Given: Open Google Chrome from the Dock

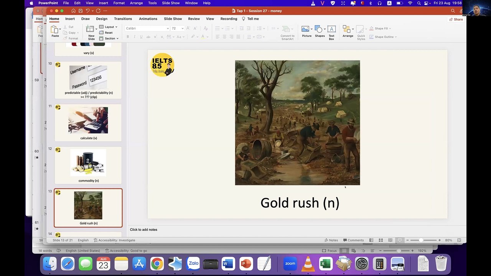Looking at the screenshot, I should click(157, 264).
